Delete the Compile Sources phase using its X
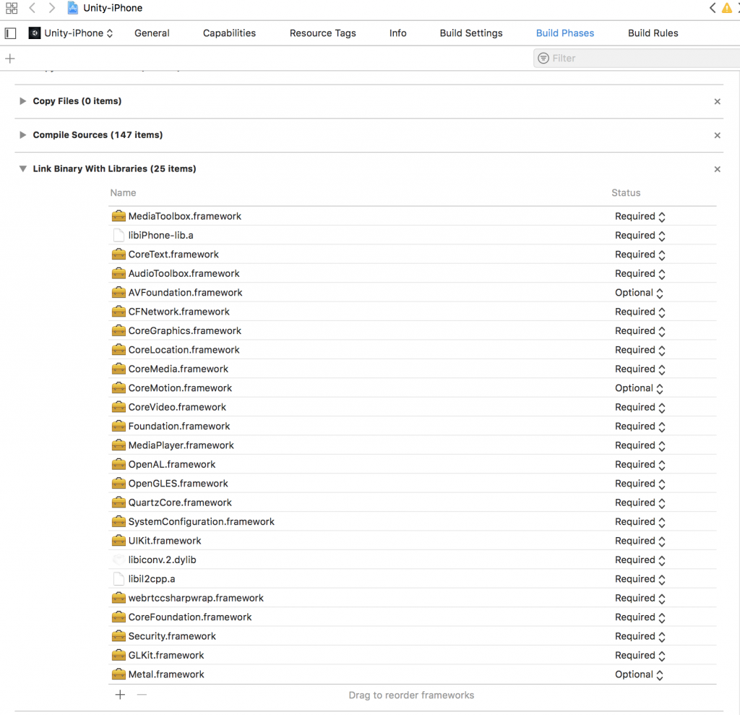 coord(717,136)
